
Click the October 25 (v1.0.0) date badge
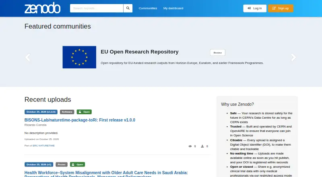(x=41, y=112)
